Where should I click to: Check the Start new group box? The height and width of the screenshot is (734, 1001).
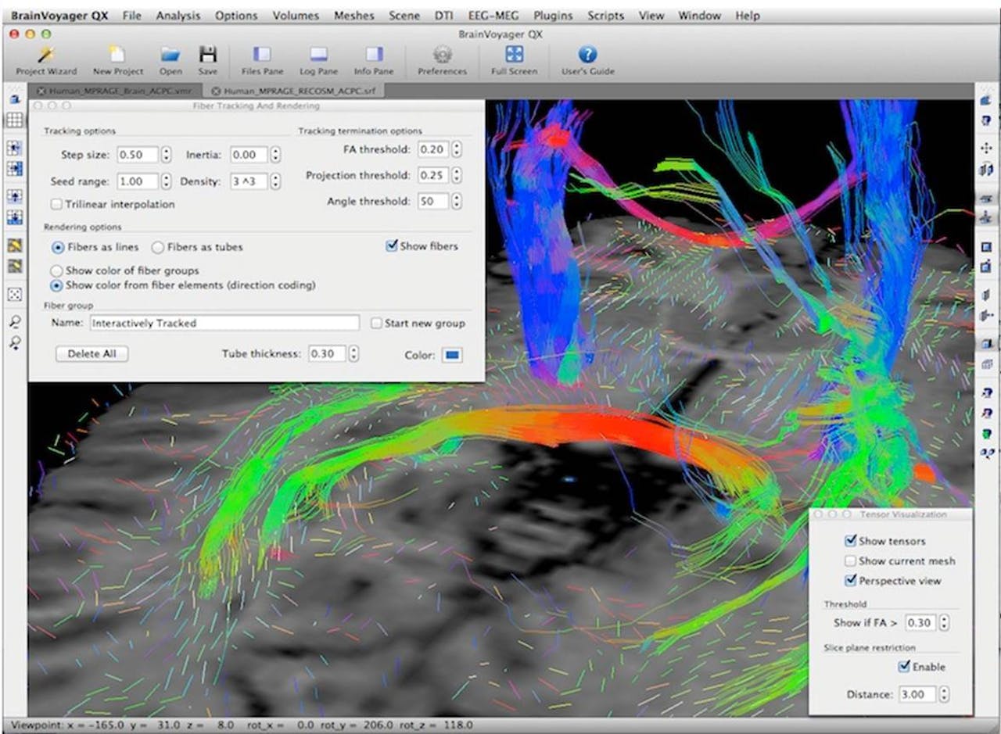click(376, 323)
